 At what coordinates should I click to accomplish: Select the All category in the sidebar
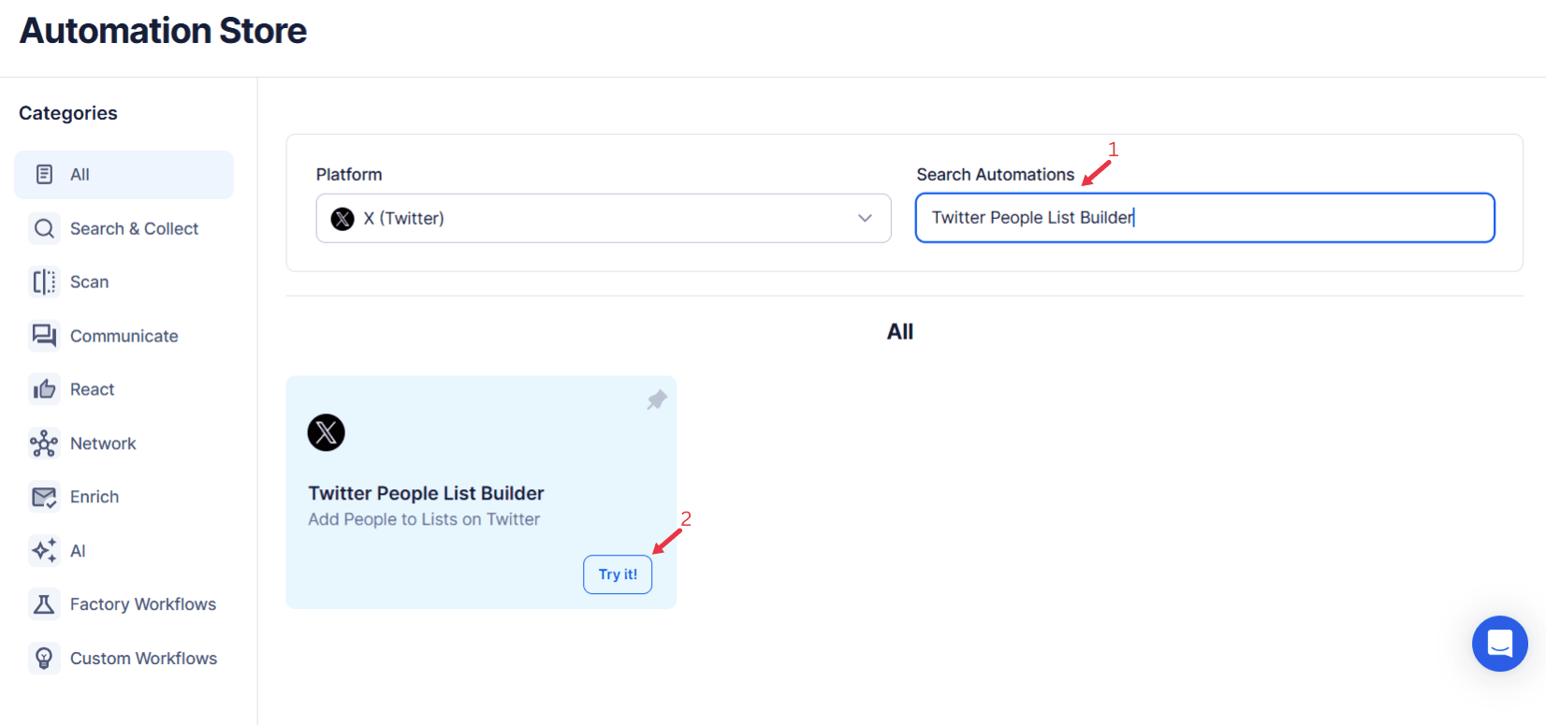pyautogui.click(x=123, y=174)
